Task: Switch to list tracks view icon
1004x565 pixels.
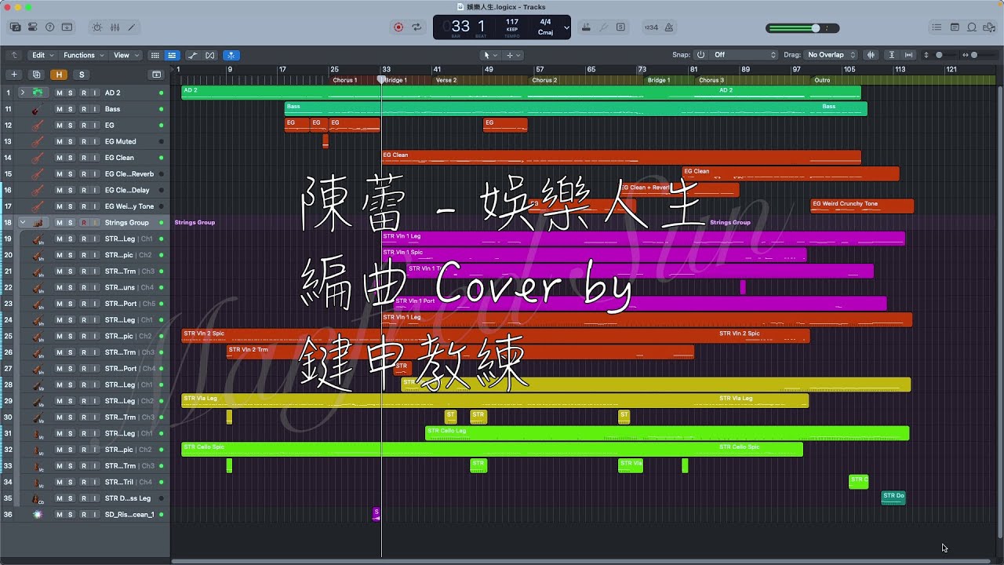Action: pyautogui.click(x=172, y=55)
